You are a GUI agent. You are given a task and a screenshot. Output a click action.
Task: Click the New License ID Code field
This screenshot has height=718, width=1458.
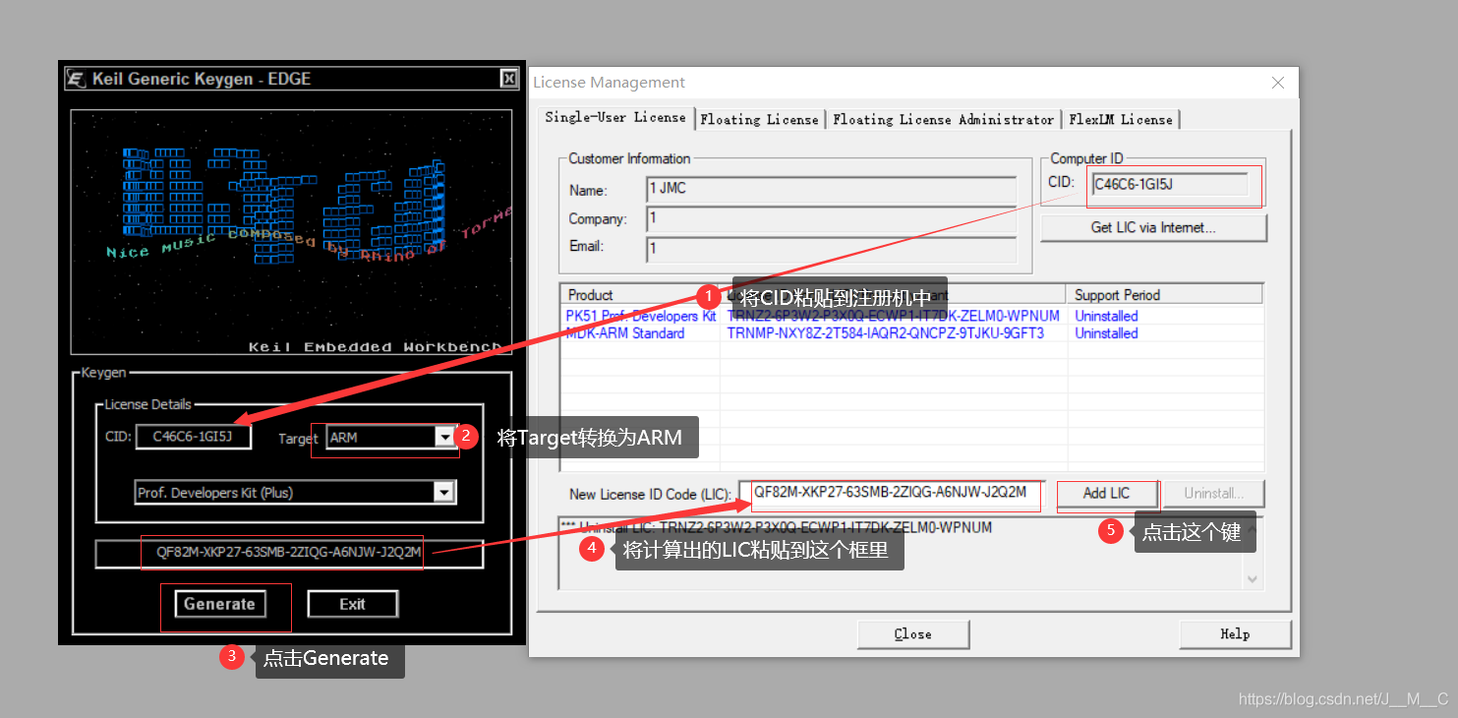point(892,495)
